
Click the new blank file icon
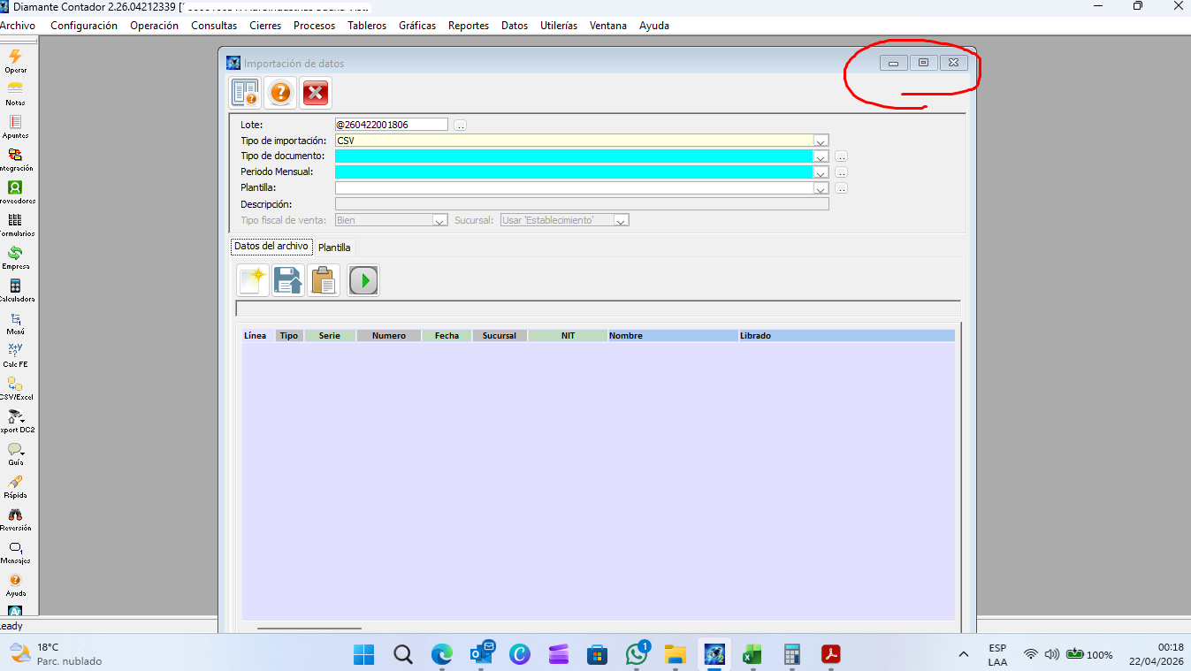pyautogui.click(x=253, y=280)
